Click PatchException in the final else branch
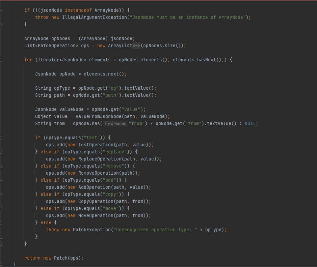317x267 pixels. point(92,230)
